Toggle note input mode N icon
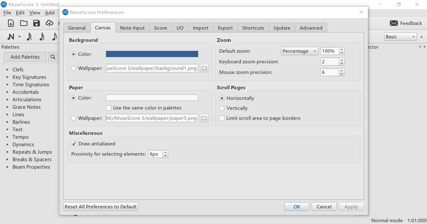The height and width of the screenshot is (224, 427). pyautogui.click(x=11, y=37)
